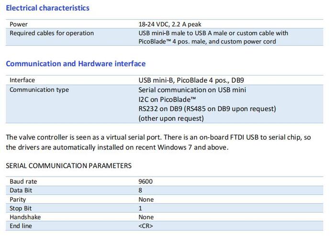The height and width of the screenshot is (236, 335).
Task: Click the RS232 on DB9 line
Action: tap(207, 109)
